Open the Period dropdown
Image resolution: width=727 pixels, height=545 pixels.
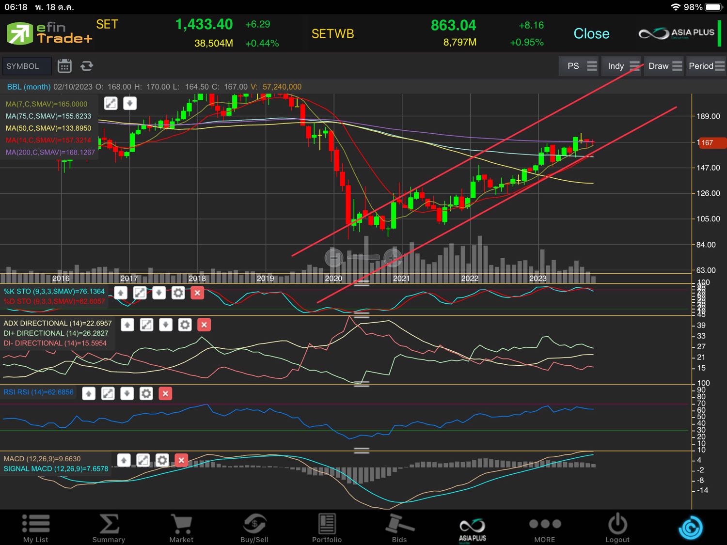coord(706,66)
